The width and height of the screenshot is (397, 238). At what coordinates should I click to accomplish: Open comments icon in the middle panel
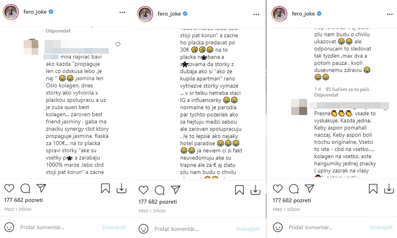(x=160, y=190)
